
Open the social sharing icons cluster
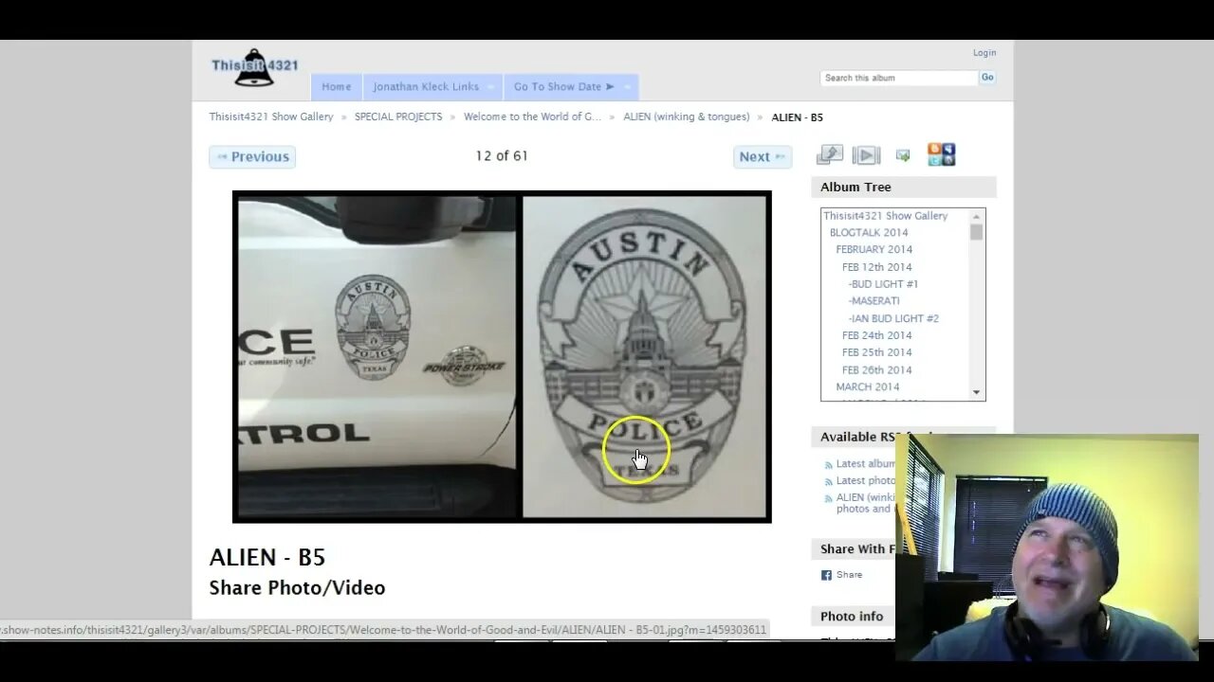click(x=941, y=154)
